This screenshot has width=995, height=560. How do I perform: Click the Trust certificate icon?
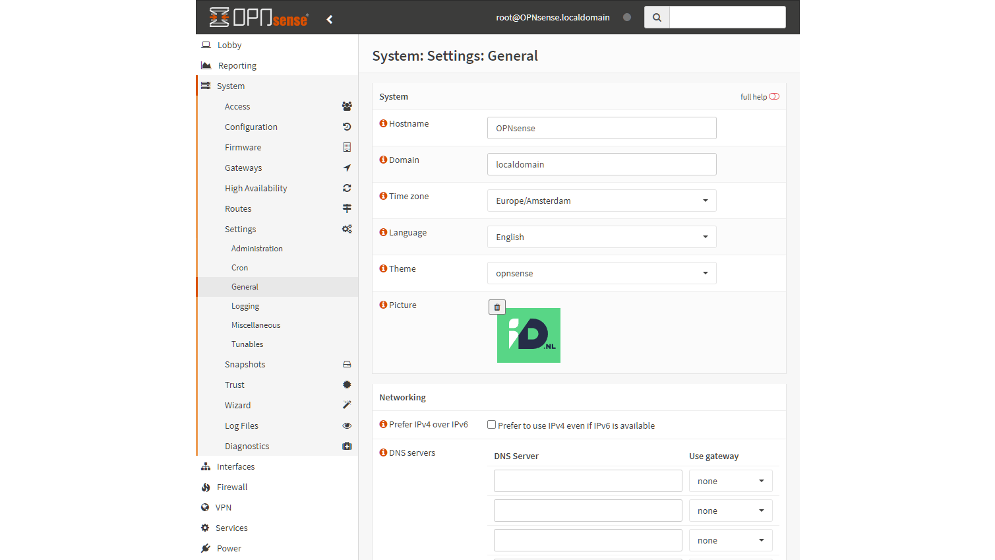click(347, 385)
